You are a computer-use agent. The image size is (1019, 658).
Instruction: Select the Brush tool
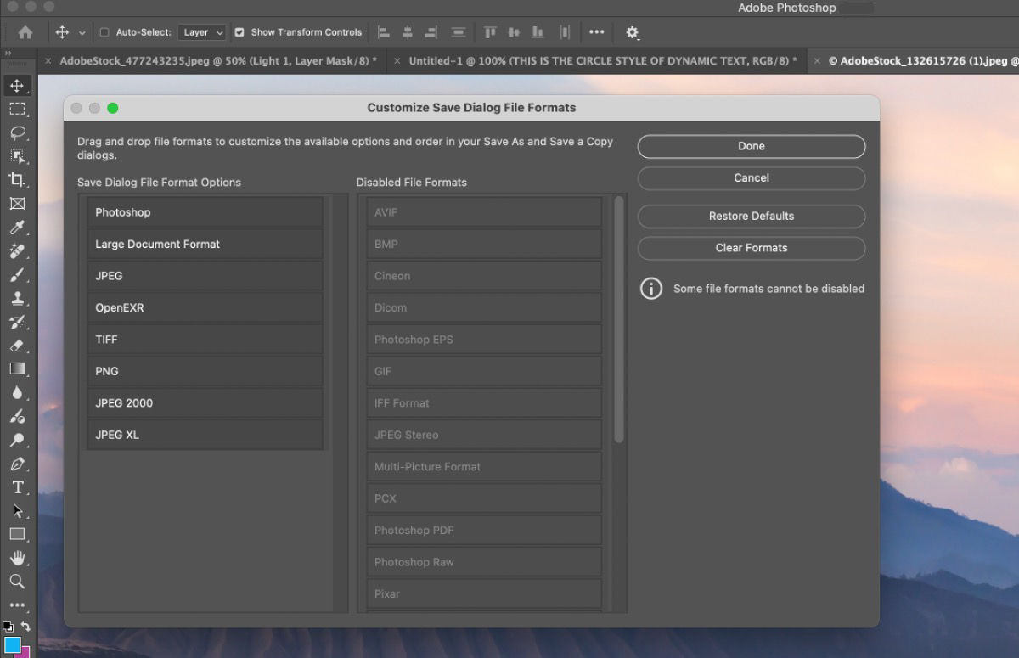tap(17, 275)
